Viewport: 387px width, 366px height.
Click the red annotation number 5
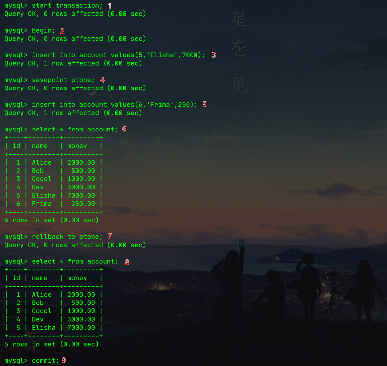point(205,104)
